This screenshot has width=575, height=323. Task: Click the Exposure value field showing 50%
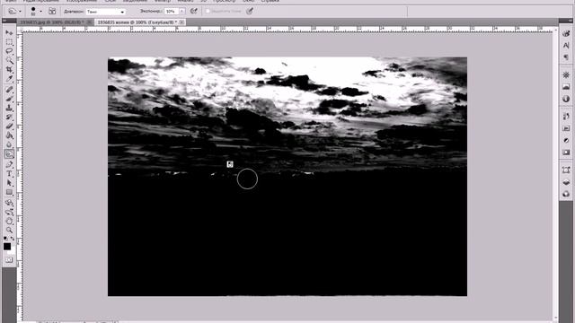pyautogui.click(x=172, y=12)
